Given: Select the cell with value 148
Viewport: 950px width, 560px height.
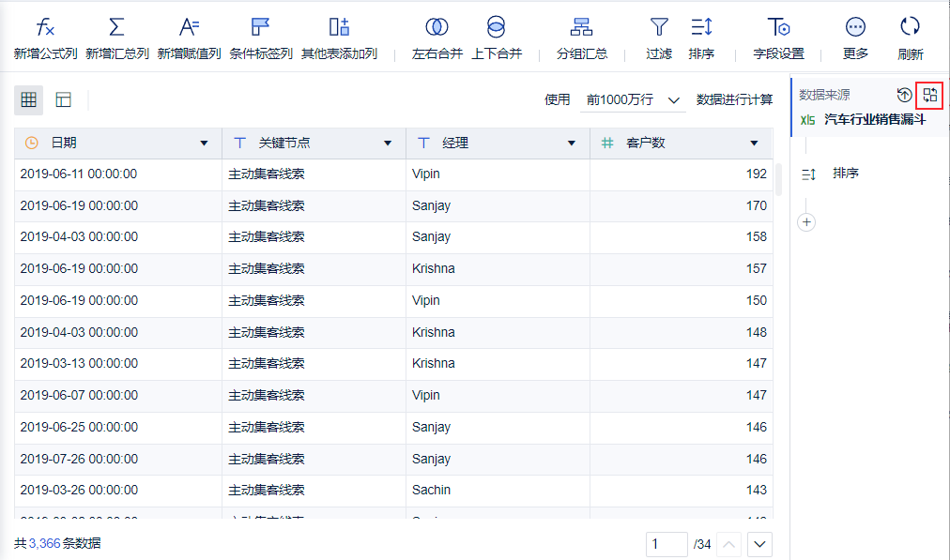Looking at the screenshot, I should [x=681, y=332].
